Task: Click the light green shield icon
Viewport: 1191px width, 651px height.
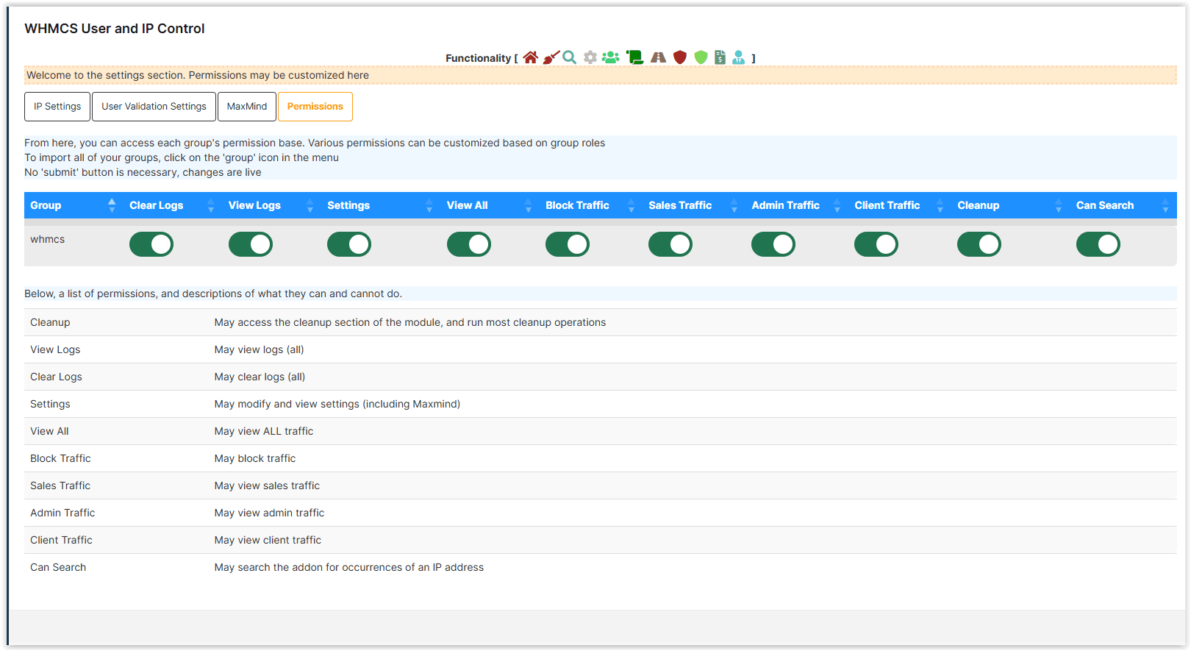Action: (x=701, y=57)
